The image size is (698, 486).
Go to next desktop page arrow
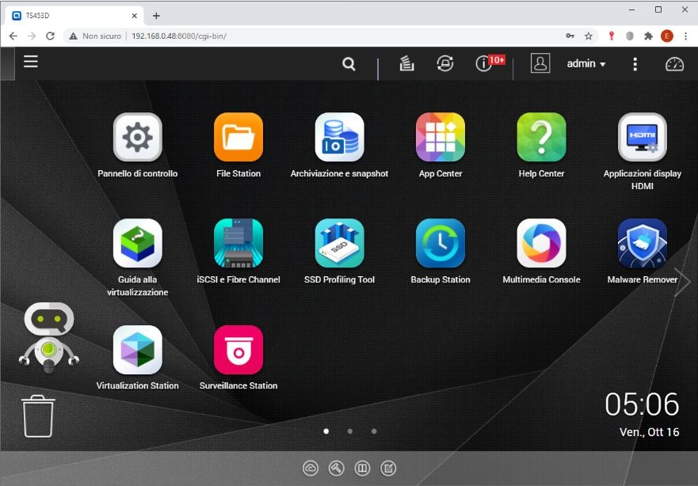click(x=682, y=283)
